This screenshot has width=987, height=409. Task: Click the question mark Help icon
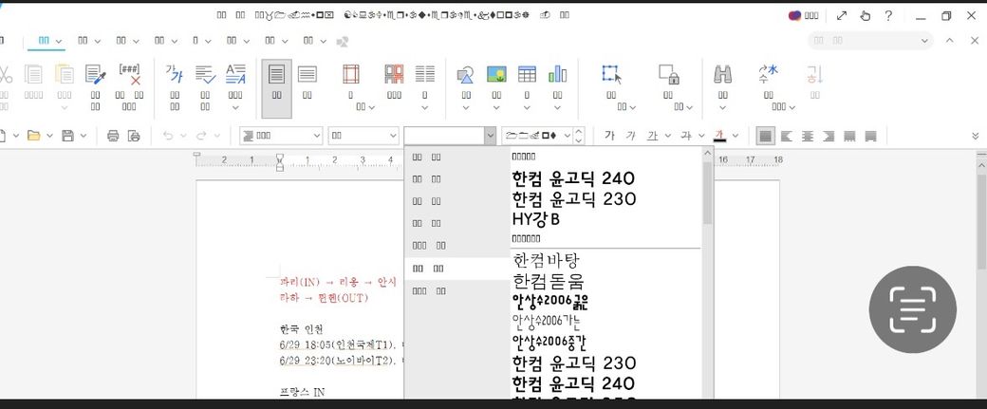click(x=887, y=16)
